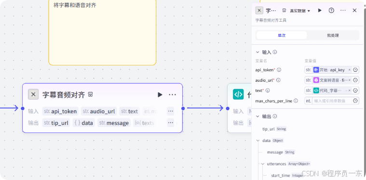This screenshot has width=366, height=180.
Task: Open panel more-options ellipsis menu
Action: coord(343,11)
